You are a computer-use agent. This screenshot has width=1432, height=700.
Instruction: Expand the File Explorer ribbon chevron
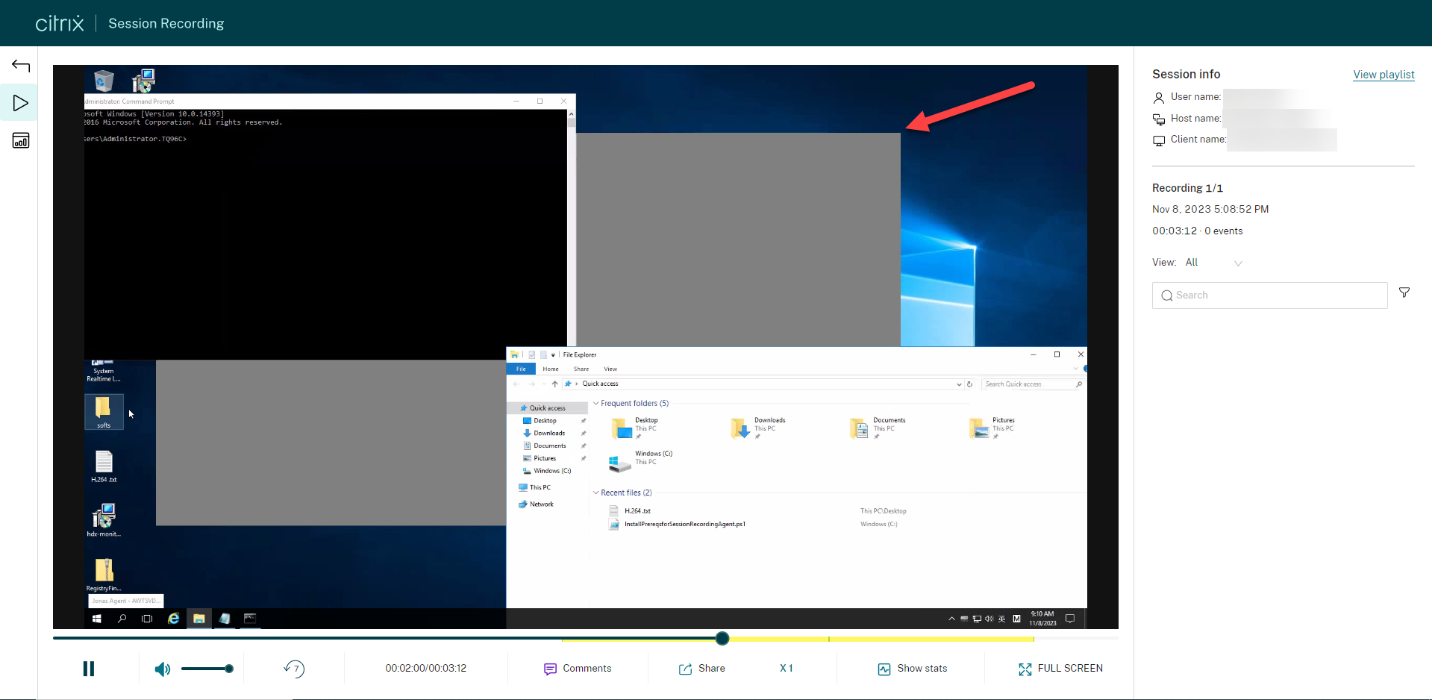[x=1075, y=369]
